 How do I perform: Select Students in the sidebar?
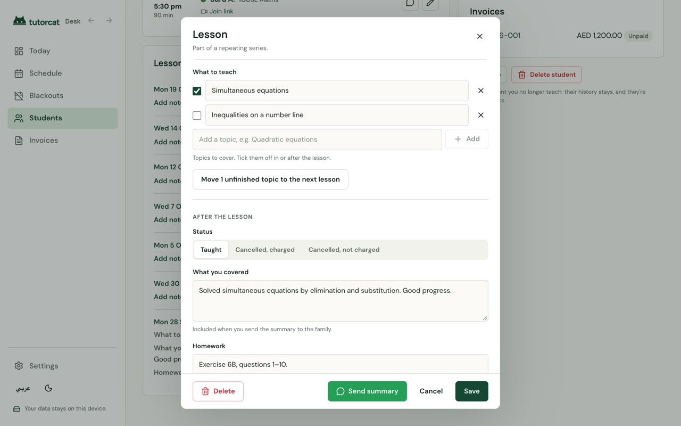pos(62,118)
